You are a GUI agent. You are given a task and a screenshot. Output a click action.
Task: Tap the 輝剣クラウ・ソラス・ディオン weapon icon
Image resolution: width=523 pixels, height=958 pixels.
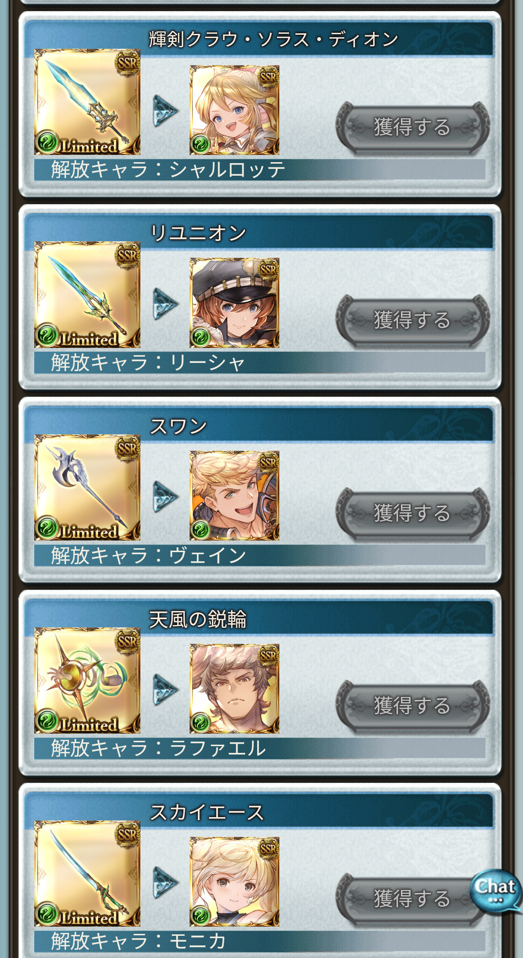click(x=87, y=102)
